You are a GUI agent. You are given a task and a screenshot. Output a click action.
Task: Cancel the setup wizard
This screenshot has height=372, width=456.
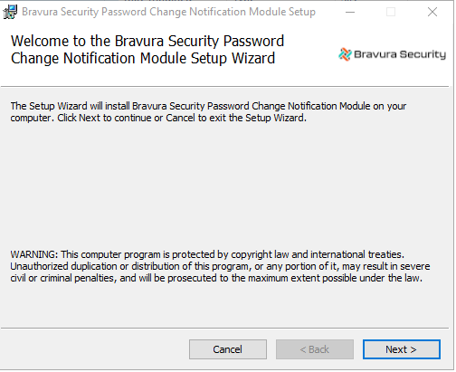point(228,349)
